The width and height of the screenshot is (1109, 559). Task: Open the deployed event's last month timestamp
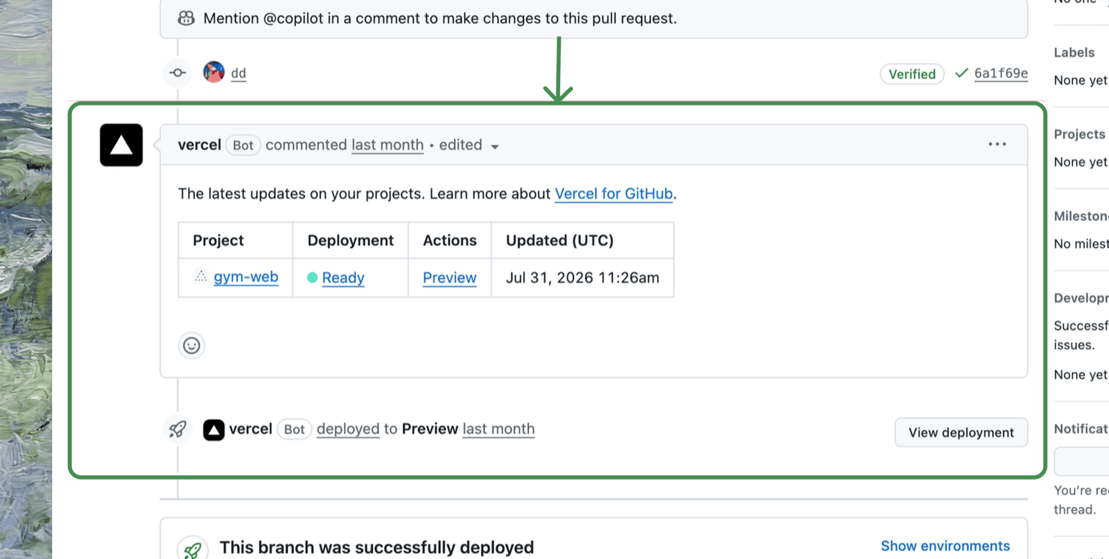(x=499, y=429)
